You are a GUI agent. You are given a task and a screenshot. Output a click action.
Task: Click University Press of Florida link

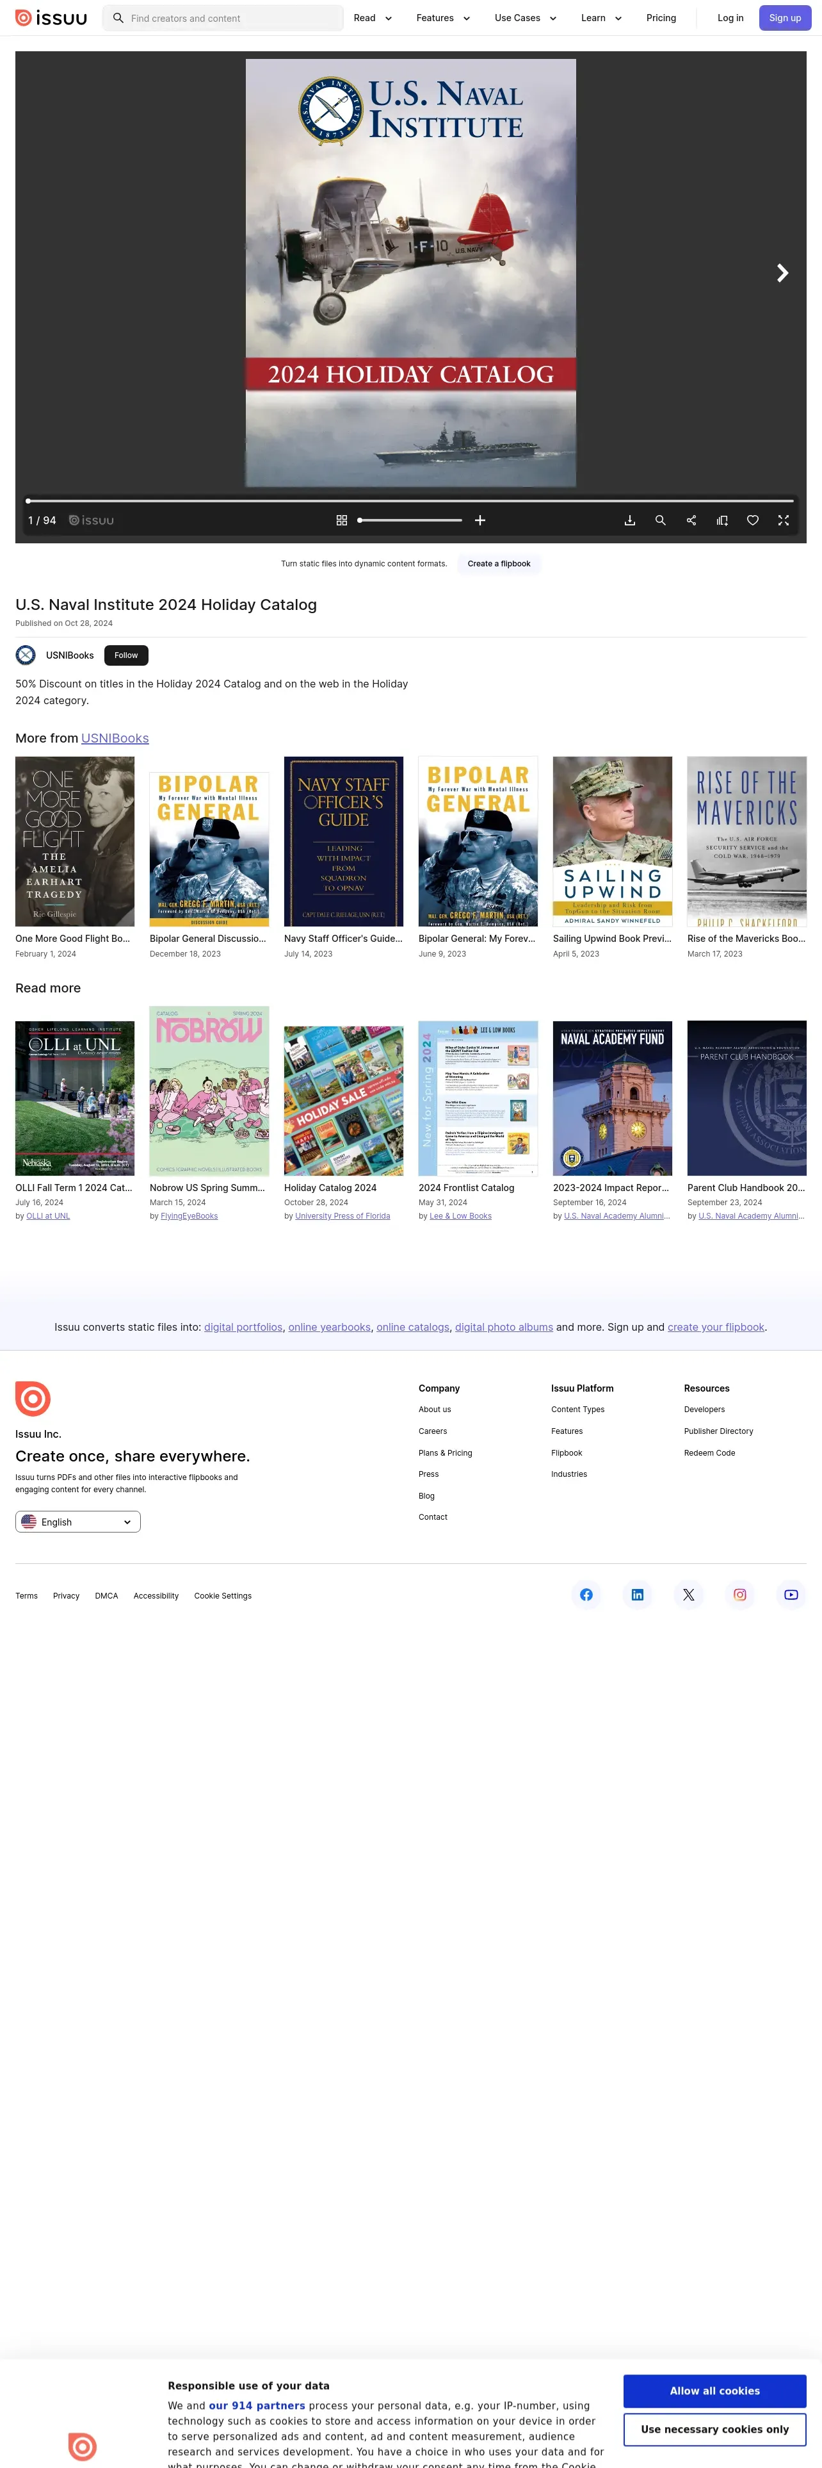pyautogui.click(x=342, y=1216)
